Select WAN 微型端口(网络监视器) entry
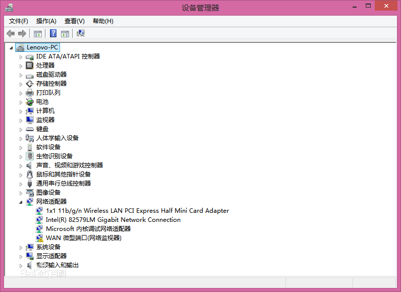The image size is (401, 292). (84, 238)
